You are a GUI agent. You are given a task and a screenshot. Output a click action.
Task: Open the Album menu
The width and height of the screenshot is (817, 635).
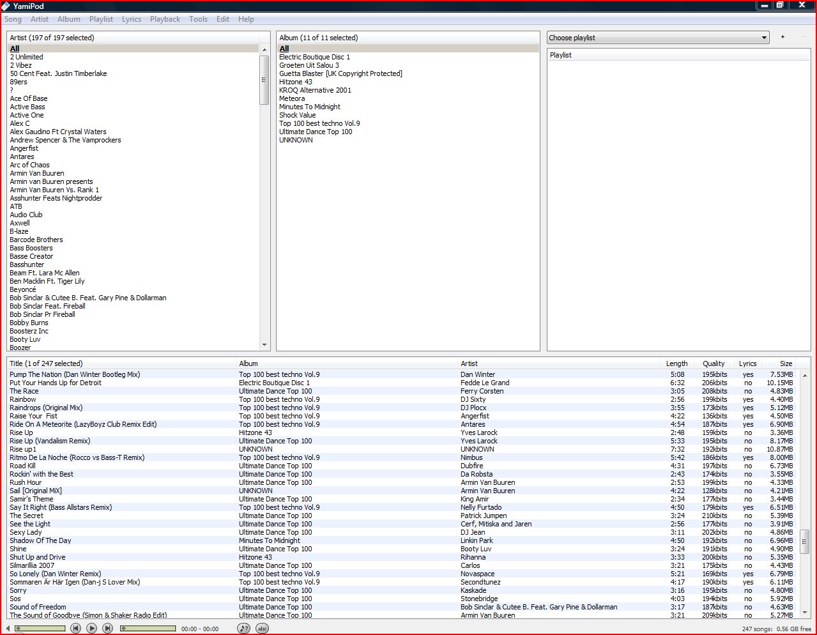pos(69,19)
